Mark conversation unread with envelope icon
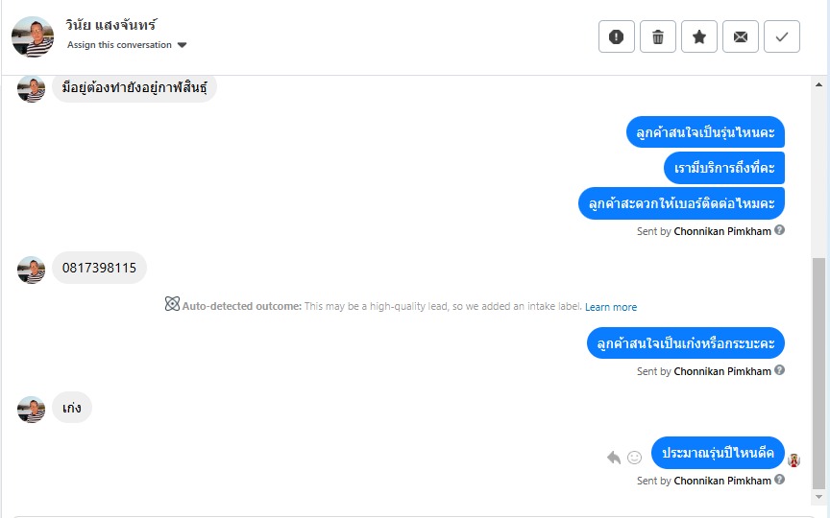 click(x=740, y=36)
